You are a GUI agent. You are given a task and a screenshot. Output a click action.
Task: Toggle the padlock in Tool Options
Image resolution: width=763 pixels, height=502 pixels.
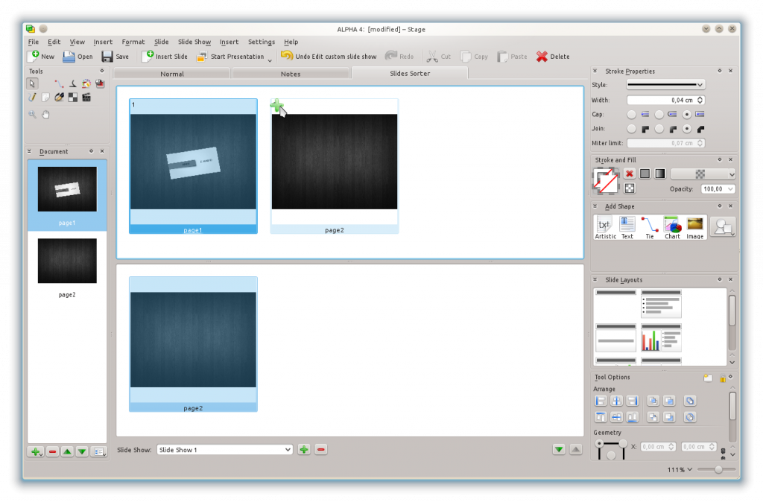click(x=722, y=378)
